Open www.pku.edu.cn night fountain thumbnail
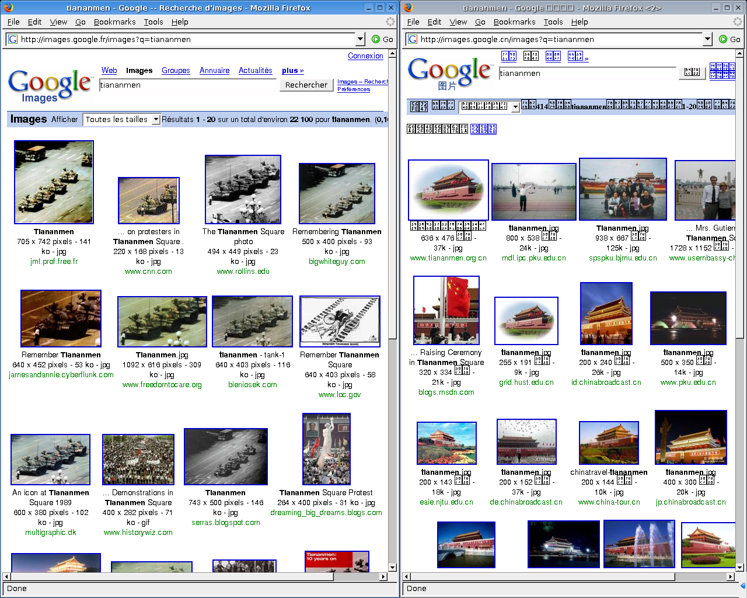The height and width of the screenshot is (598, 747). pos(688,318)
